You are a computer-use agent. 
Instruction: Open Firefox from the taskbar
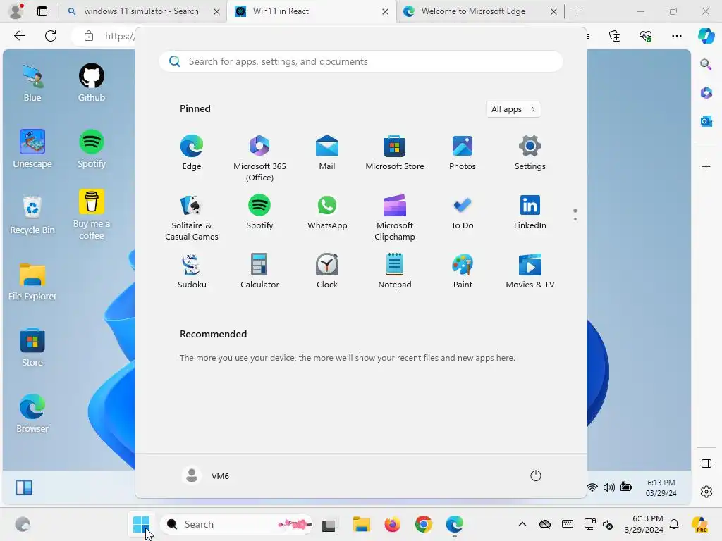(x=392, y=524)
